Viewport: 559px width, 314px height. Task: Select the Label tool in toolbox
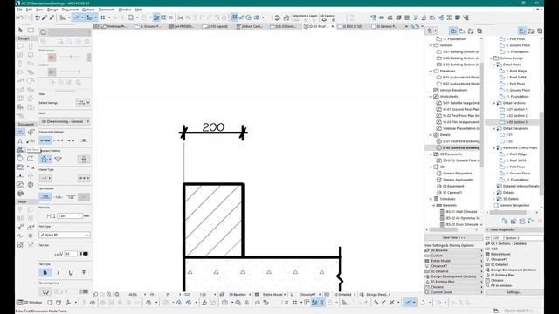click(x=31, y=141)
